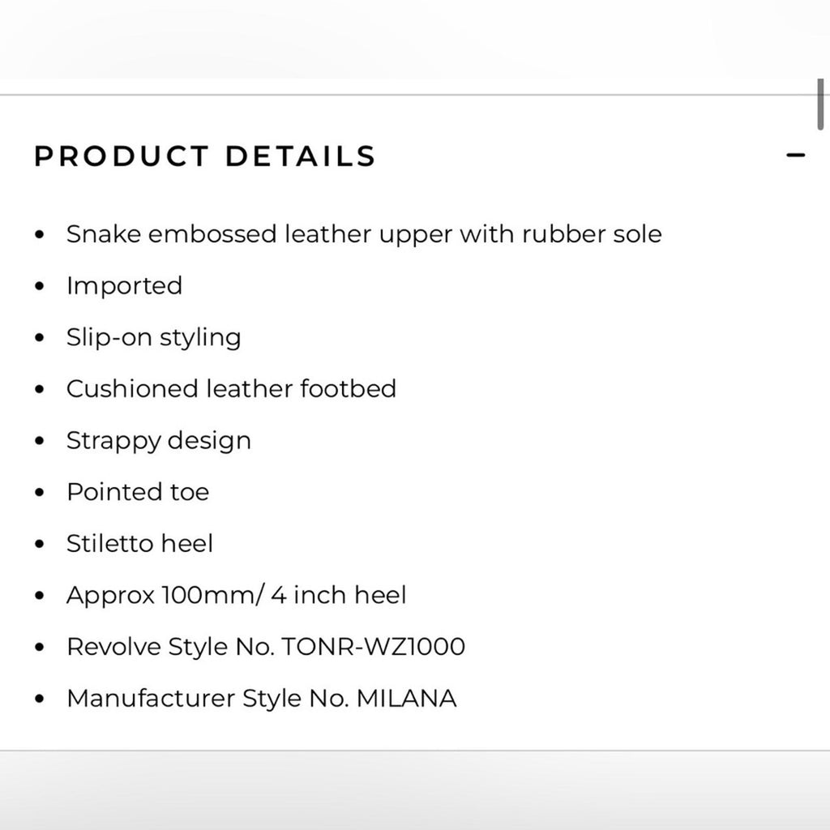Click the PRODUCT DETAILS section heading
830x830 pixels.
click(205, 156)
